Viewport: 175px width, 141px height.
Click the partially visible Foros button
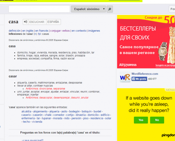(172, 9)
